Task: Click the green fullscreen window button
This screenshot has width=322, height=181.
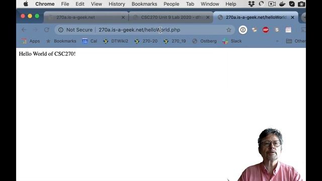Action: [x=37, y=16]
